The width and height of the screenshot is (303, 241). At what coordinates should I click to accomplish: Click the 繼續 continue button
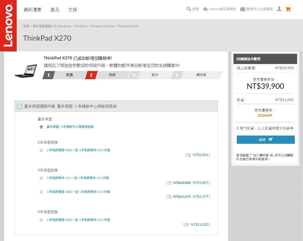coord(266,140)
